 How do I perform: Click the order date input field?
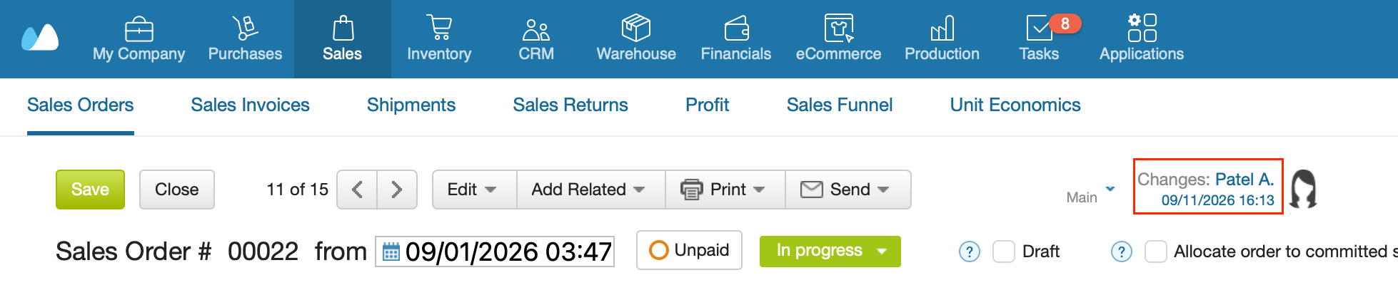coord(495,252)
